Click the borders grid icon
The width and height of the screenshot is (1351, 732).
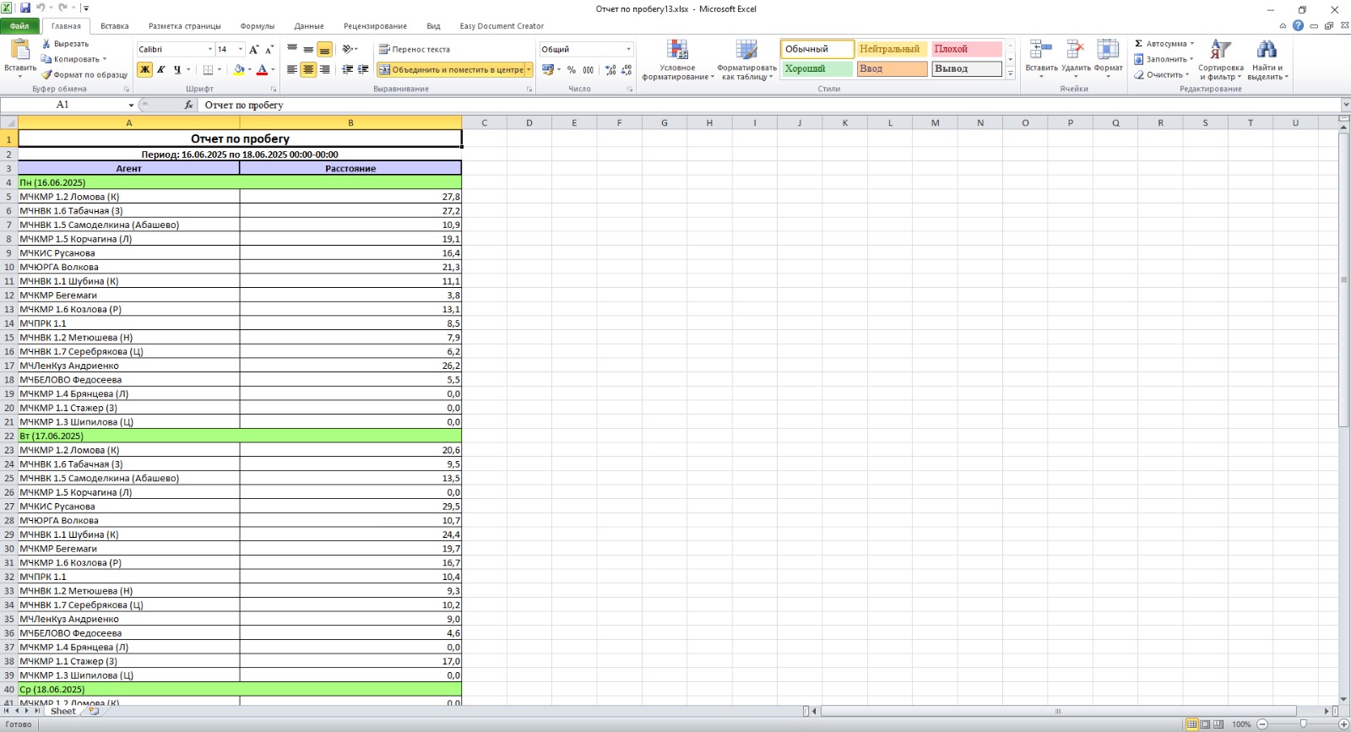pos(208,70)
